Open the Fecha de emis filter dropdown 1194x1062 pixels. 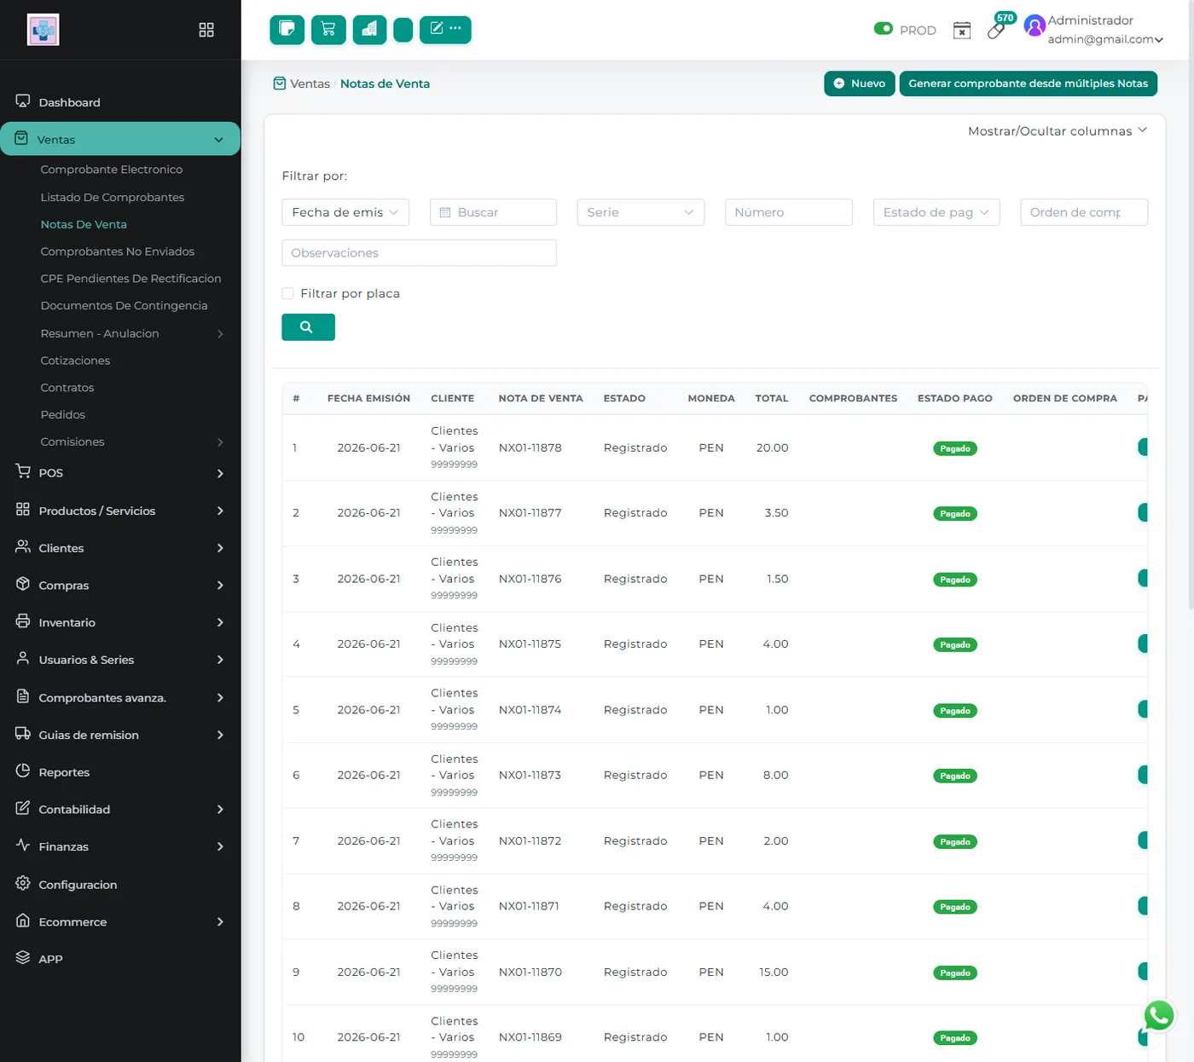click(x=345, y=212)
